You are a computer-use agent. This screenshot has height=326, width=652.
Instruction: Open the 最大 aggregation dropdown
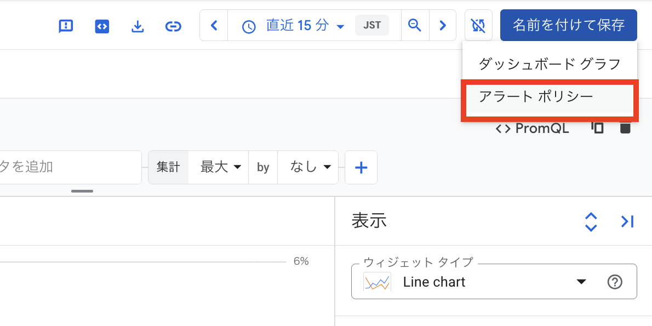click(x=219, y=167)
